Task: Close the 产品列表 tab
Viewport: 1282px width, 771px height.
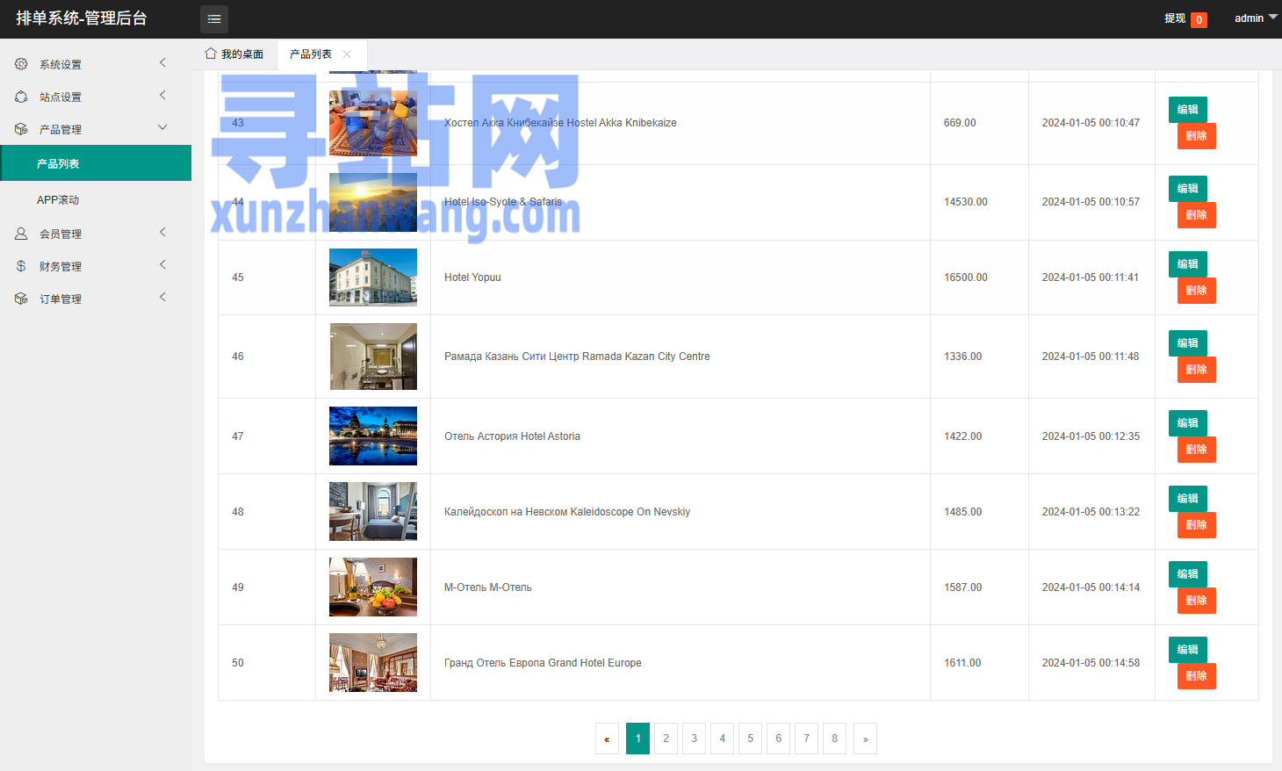Action: tap(347, 54)
